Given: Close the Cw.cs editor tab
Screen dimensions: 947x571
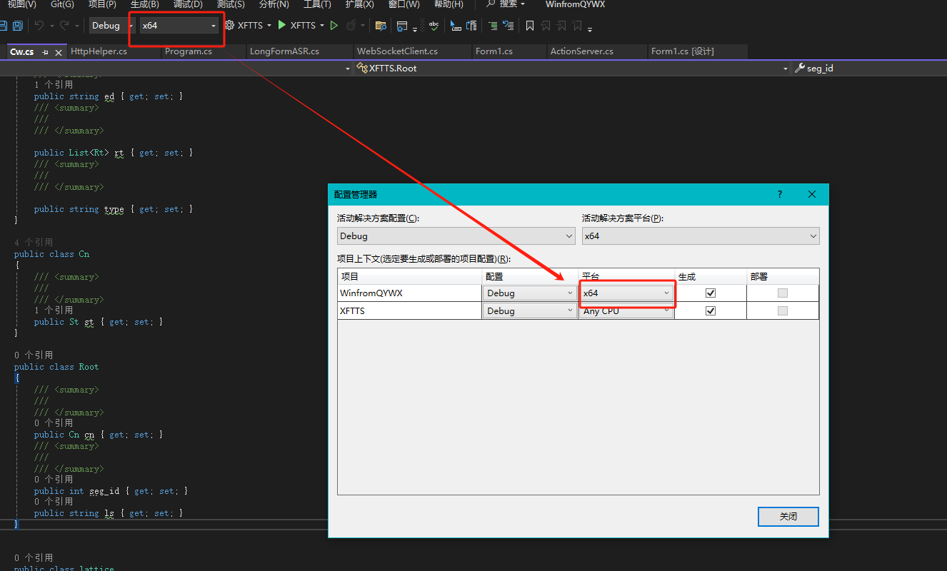Looking at the screenshot, I should pyautogui.click(x=59, y=52).
